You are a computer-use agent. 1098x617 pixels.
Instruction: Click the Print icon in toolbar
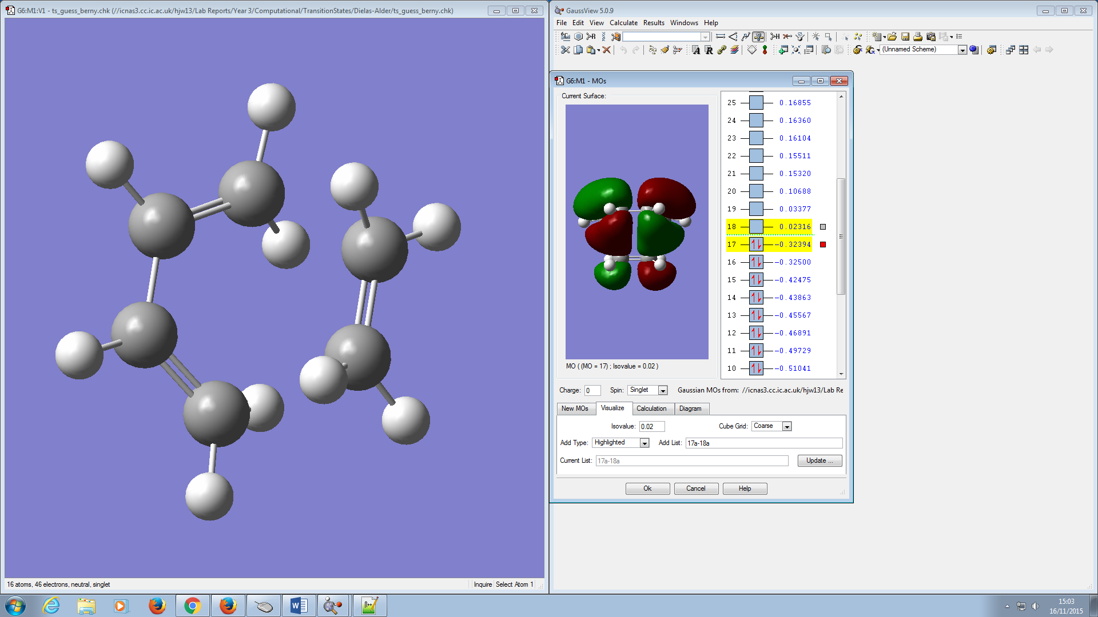[x=918, y=37]
